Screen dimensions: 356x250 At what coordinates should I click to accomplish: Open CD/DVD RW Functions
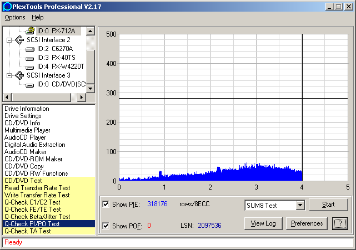(36, 174)
